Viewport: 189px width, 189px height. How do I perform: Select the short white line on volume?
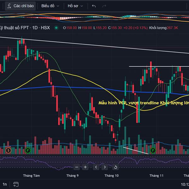[x=135, y=151]
